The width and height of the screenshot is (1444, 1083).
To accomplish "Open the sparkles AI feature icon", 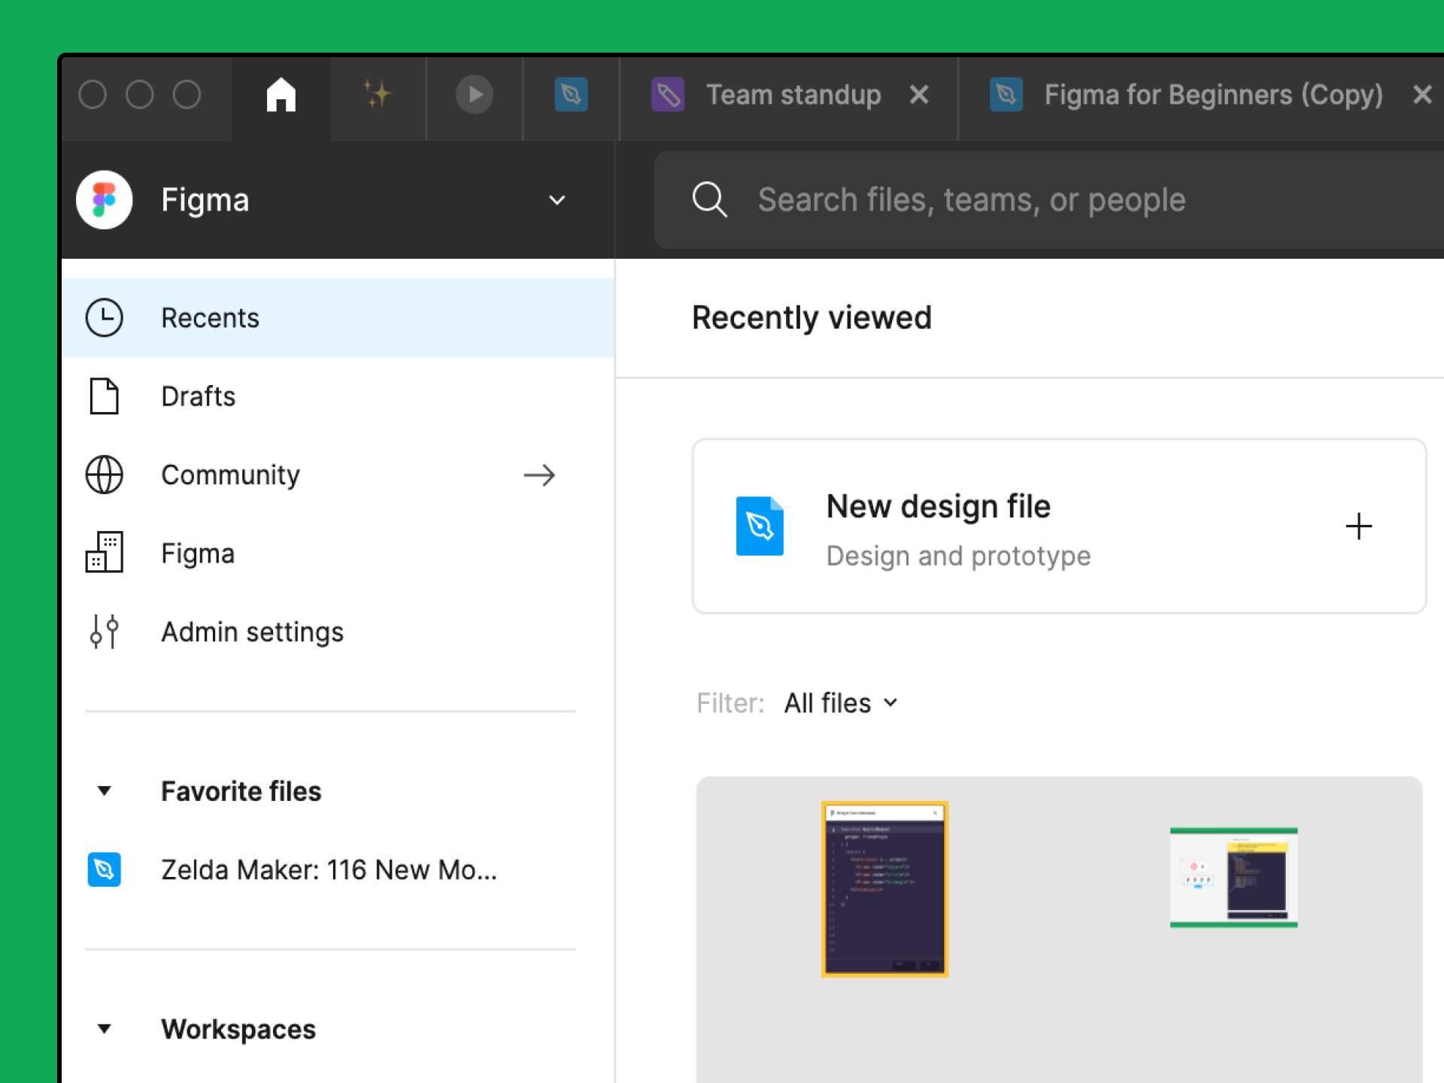I will (x=378, y=95).
